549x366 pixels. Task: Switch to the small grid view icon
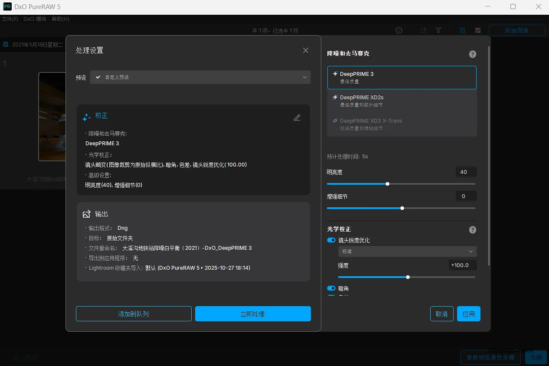point(463,30)
